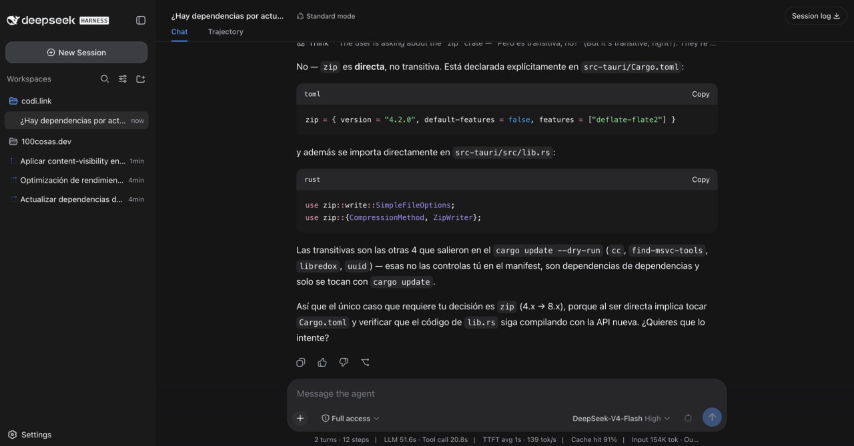Click the branch conversation icon
The width and height of the screenshot is (854, 446).
click(365, 363)
